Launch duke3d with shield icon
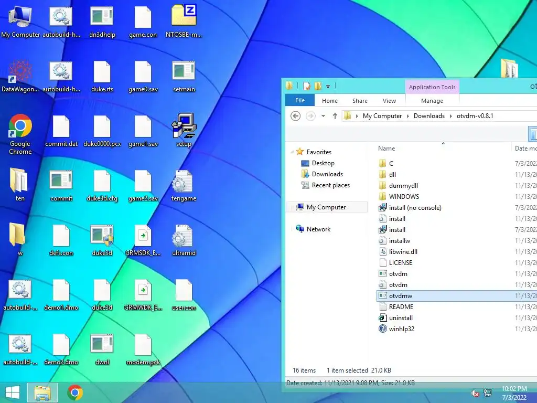 coord(102,240)
